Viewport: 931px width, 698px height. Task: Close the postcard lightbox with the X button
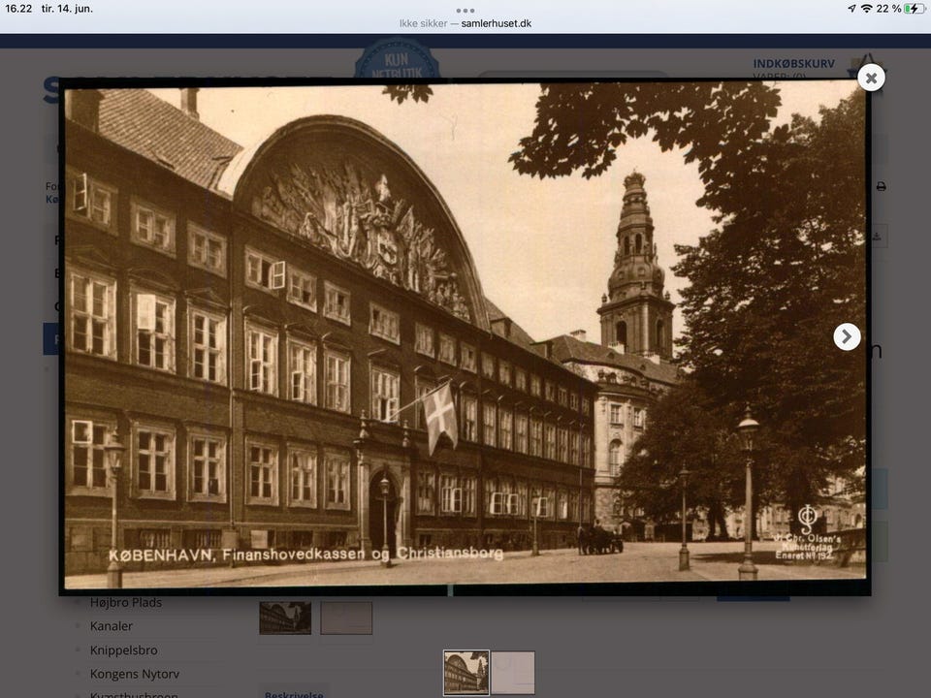click(x=871, y=78)
